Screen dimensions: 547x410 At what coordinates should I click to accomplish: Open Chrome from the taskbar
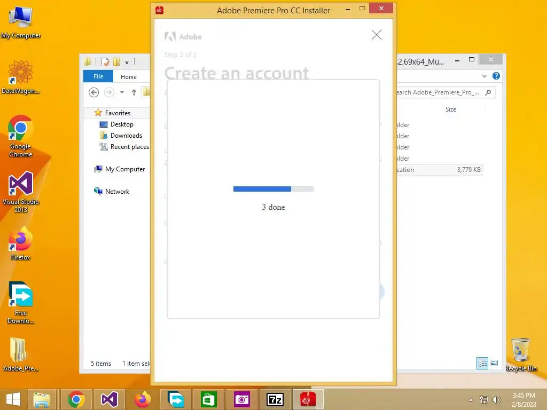pos(76,399)
